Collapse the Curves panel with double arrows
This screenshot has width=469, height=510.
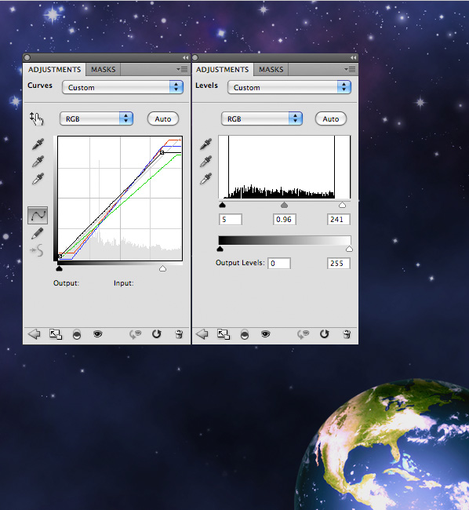(x=185, y=57)
